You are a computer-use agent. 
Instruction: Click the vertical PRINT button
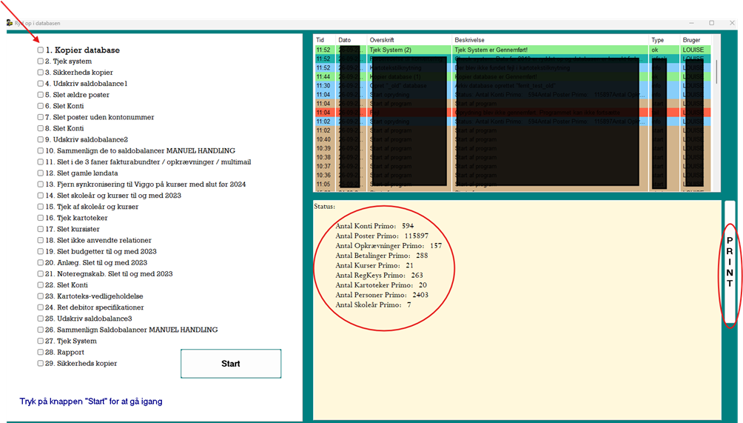point(730,262)
